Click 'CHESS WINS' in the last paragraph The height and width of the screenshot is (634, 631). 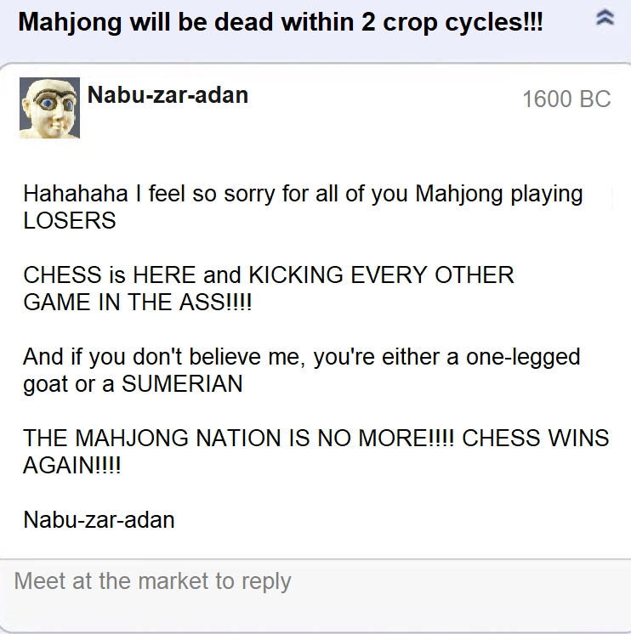pyautogui.click(x=536, y=439)
